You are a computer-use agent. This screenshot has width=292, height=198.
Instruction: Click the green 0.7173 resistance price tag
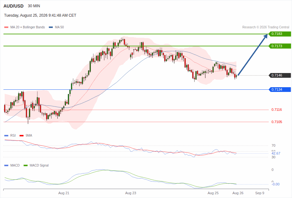tap(280, 46)
